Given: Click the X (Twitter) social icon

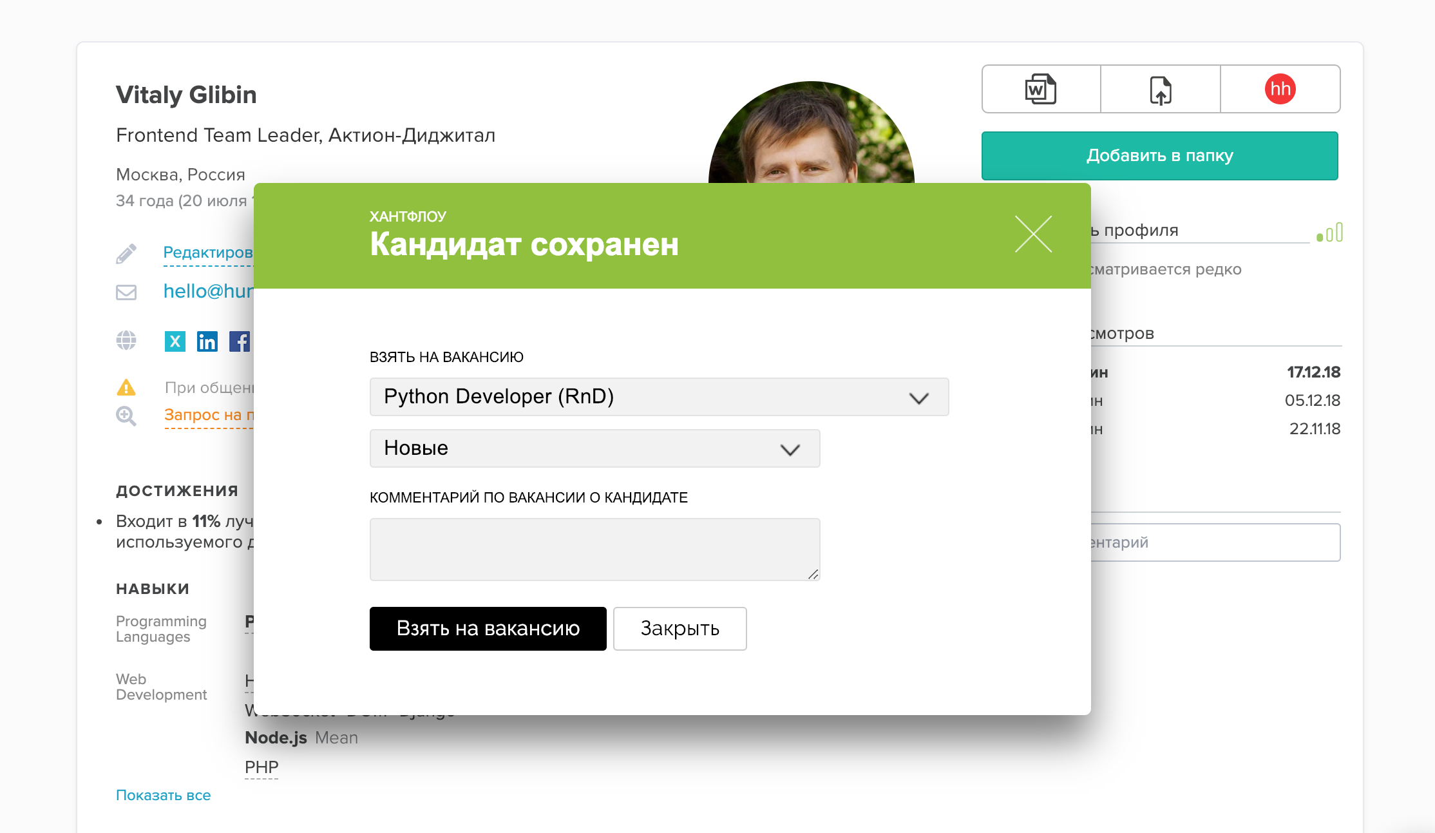Looking at the screenshot, I should pos(175,341).
